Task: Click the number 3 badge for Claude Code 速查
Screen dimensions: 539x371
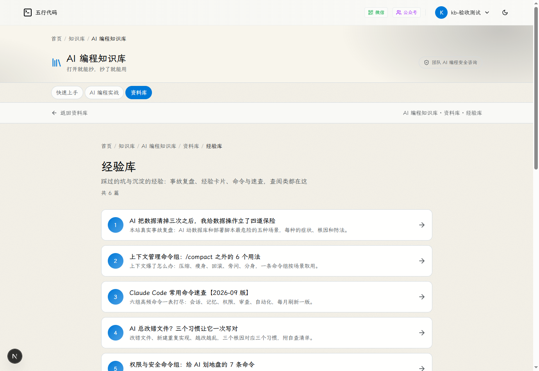Action: pyautogui.click(x=116, y=297)
